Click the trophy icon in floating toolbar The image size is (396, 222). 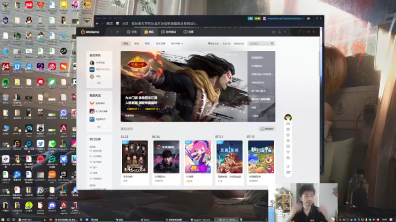(x=288, y=135)
